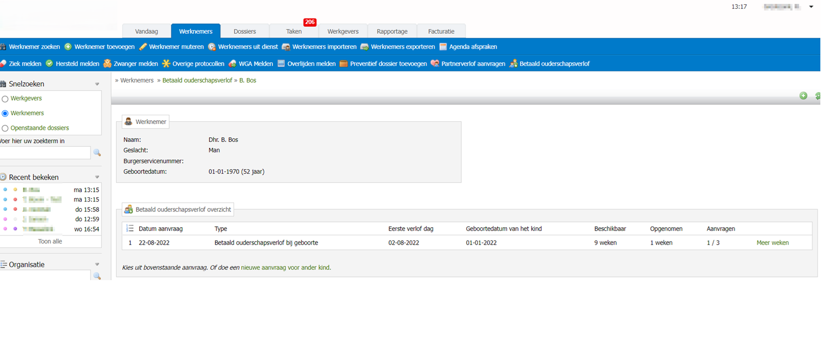Click the Meer weken link
This screenshot has width=822, height=355.
pyautogui.click(x=772, y=243)
